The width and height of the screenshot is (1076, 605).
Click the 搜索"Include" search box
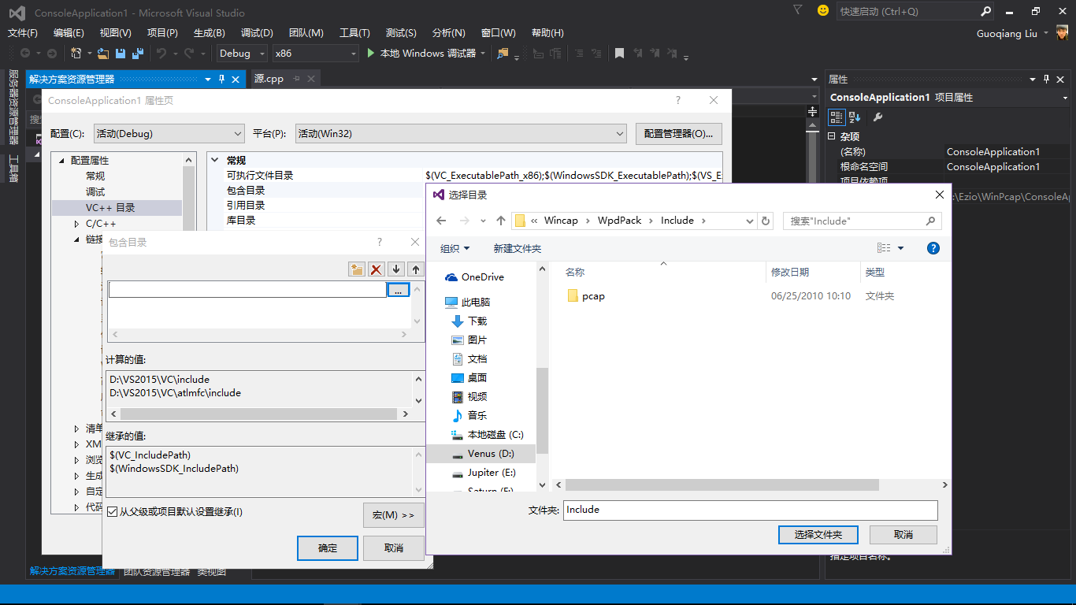pyautogui.click(x=863, y=221)
